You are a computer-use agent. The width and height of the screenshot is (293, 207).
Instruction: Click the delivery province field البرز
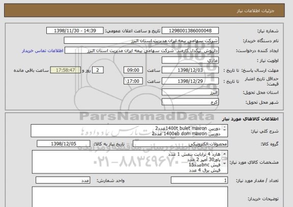coord(190,92)
